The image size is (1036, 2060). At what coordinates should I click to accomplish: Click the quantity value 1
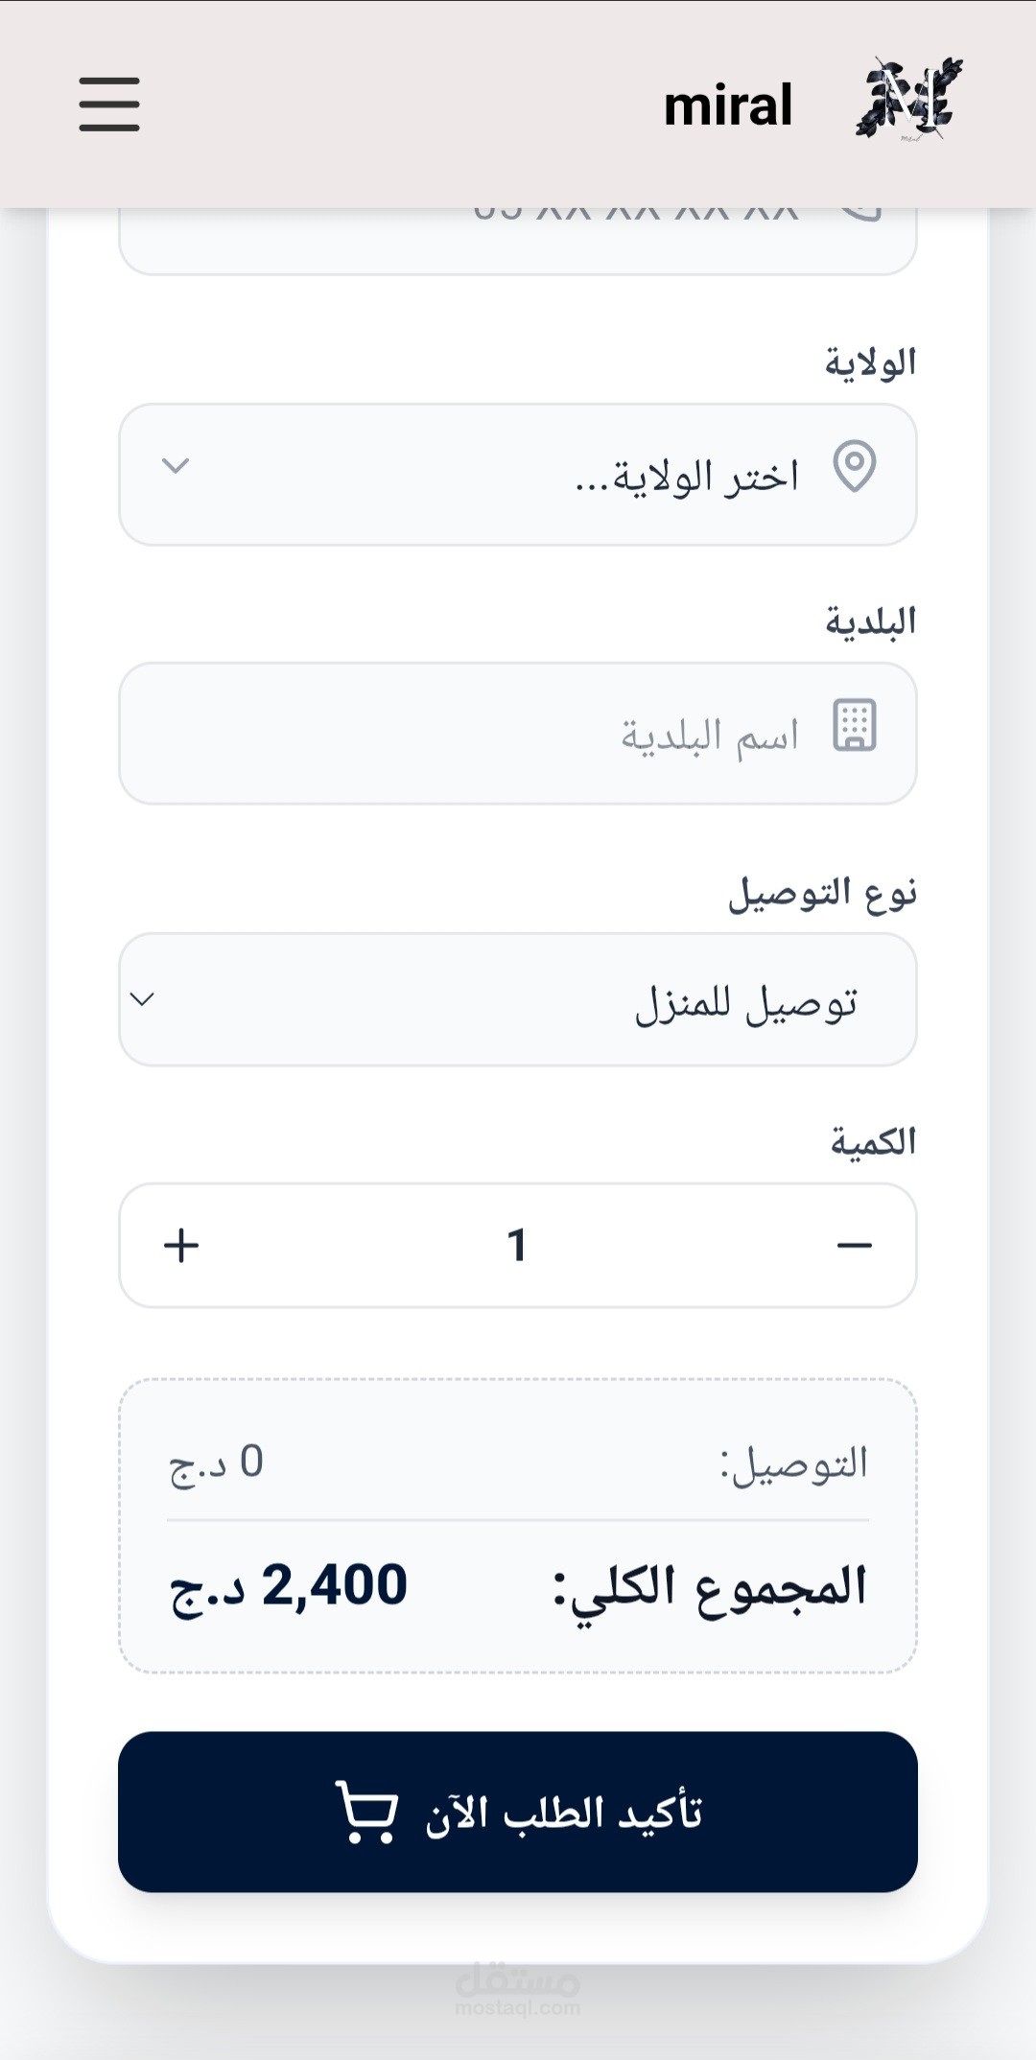(x=517, y=1246)
